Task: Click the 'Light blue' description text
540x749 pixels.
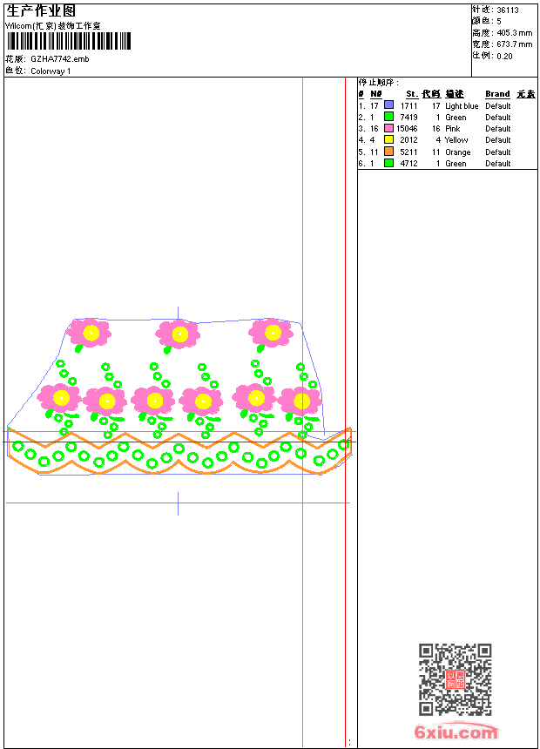Action: click(462, 106)
